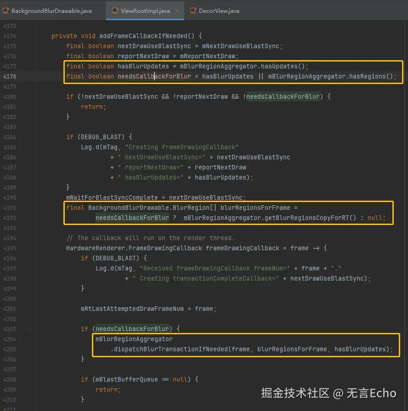Select the ViewRootImpl.java tab

145,11
